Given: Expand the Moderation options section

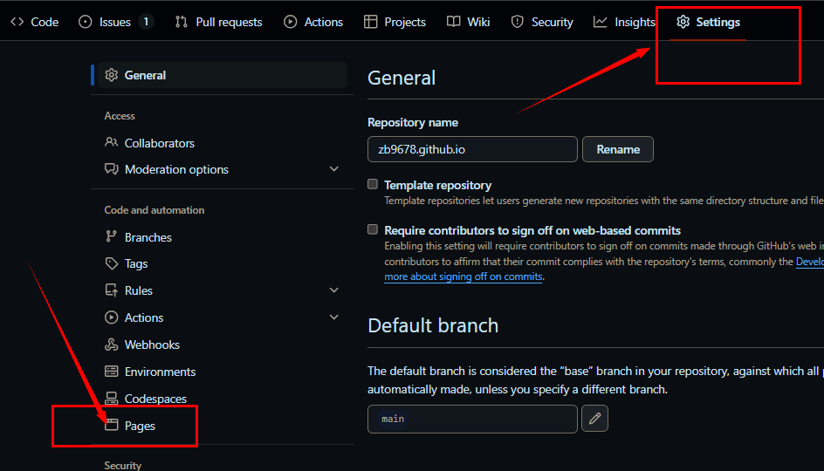Looking at the screenshot, I should (333, 169).
